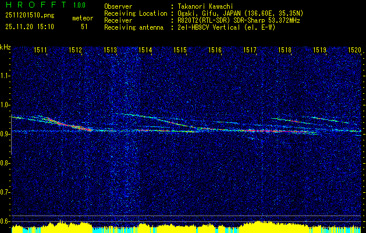Image resolution: width=366 pixels, height=233 pixels.
Task: Click the 1514 time marker
Action: [x=145, y=50]
